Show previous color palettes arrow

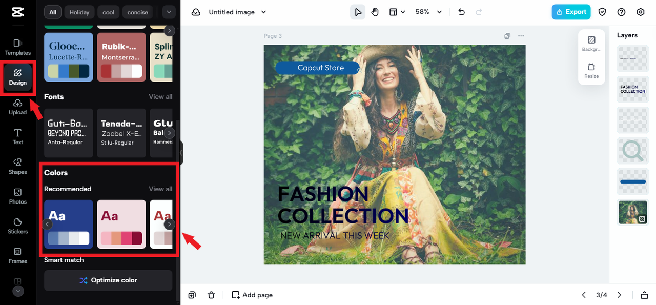(47, 225)
